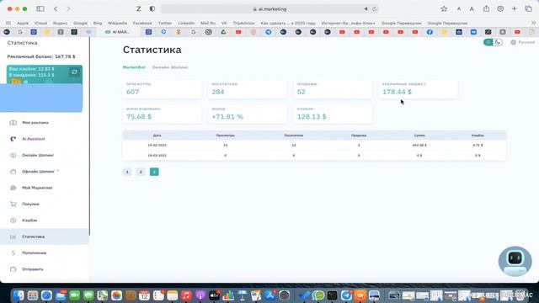539x303 pixels.
Task: Click the 18-02-2021 table row date
Action: [x=157, y=156]
